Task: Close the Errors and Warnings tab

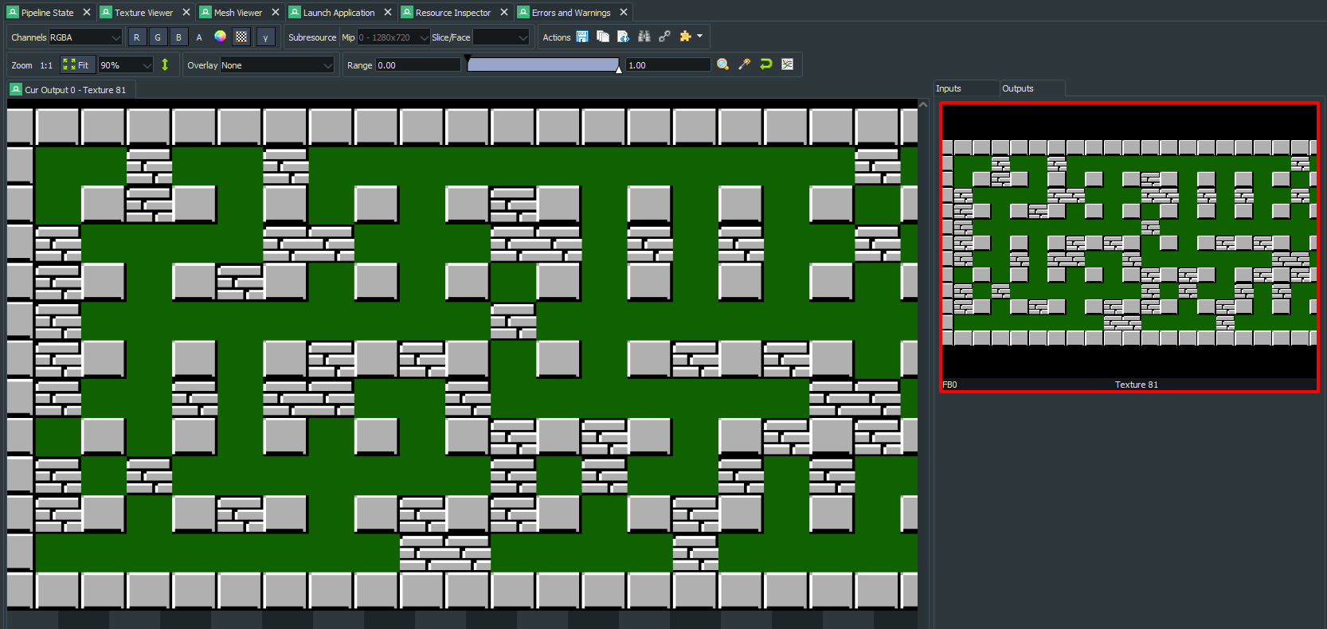Action: [624, 13]
